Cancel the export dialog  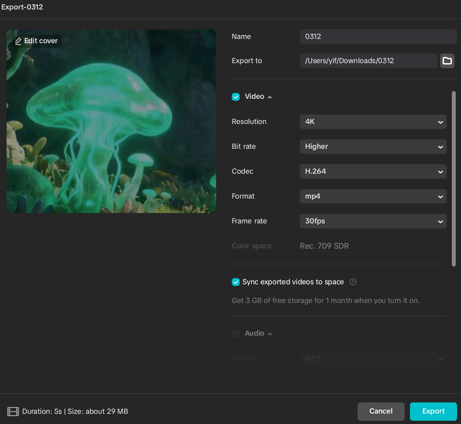click(x=381, y=411)
